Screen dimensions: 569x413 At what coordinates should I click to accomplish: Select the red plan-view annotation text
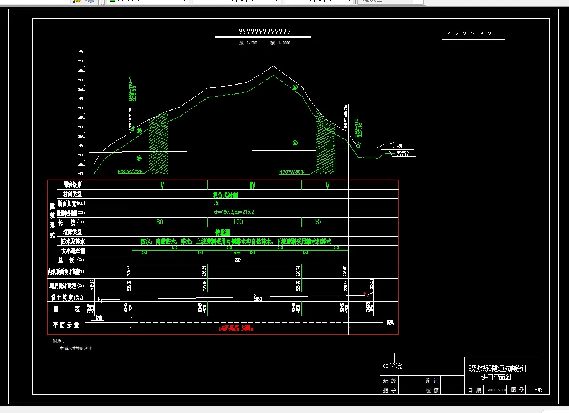tap(236, 328)
